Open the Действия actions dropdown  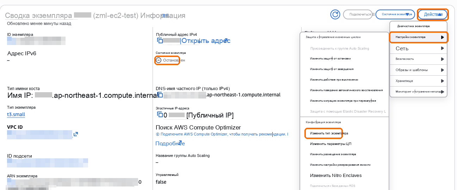(x=433, y=14)
